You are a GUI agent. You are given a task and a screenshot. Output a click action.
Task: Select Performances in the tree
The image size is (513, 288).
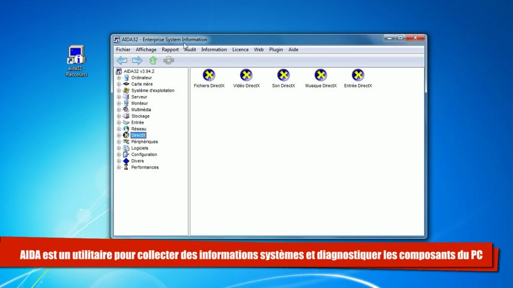[145, 167]
